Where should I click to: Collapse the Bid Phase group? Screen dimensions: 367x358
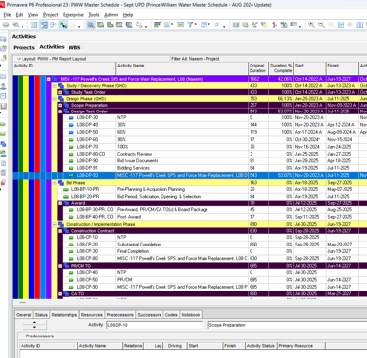pyautogui.click(x=55, y=183)
